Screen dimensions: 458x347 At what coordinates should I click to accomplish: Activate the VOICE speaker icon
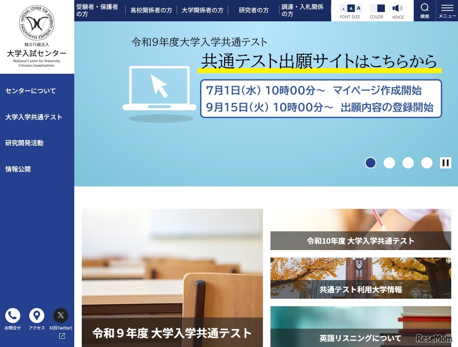[398, 8]
